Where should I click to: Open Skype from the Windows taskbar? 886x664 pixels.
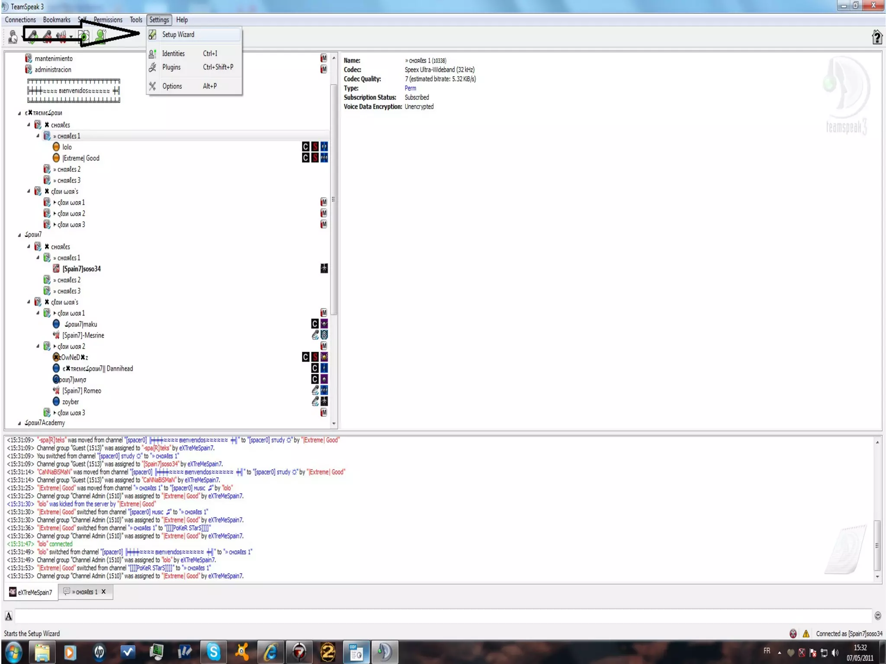[213, 652]
